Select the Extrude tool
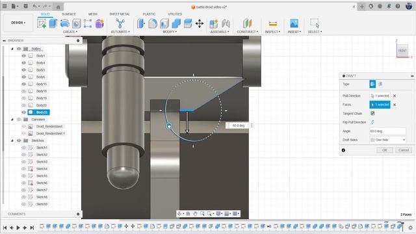416x234 pixels. pos(53,23)
